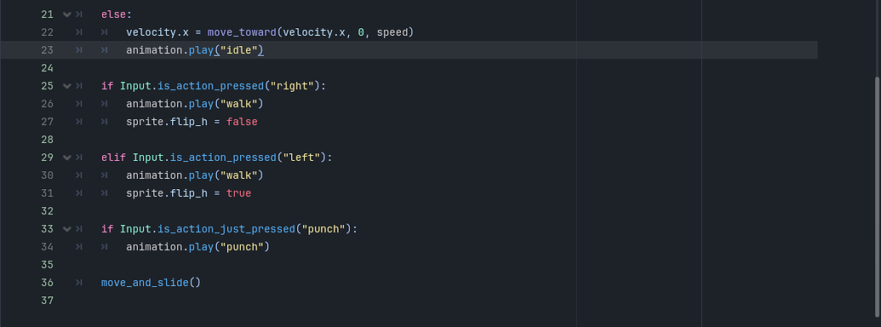The width and height of the screenshot is (881, 327).
Task: Click line number 23 in the gutter
Action: pos(47,50)
